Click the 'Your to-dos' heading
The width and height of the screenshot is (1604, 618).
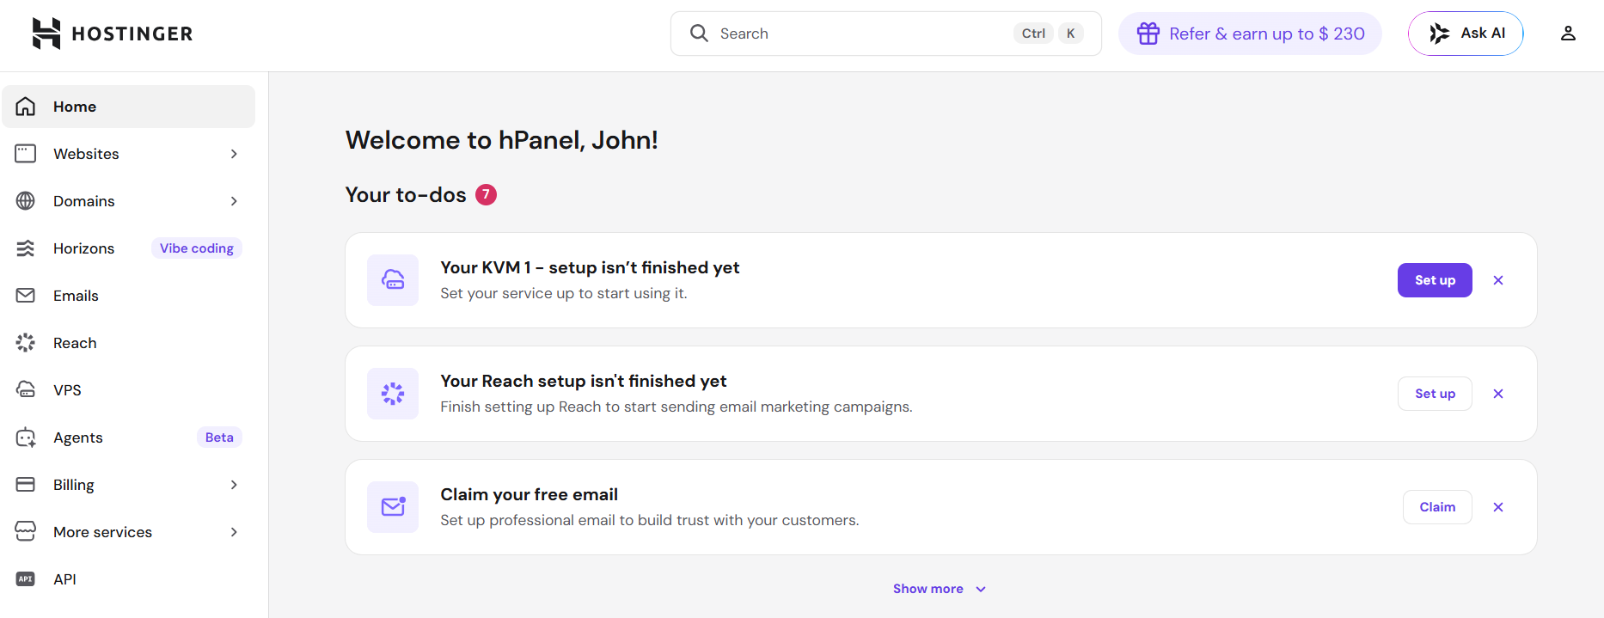406,195
